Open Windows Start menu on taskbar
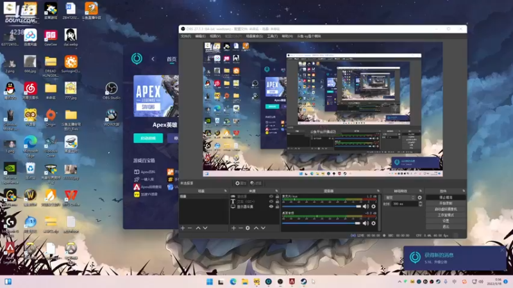Viewport: 513px width, 288px height. click(x=210, y=282)
